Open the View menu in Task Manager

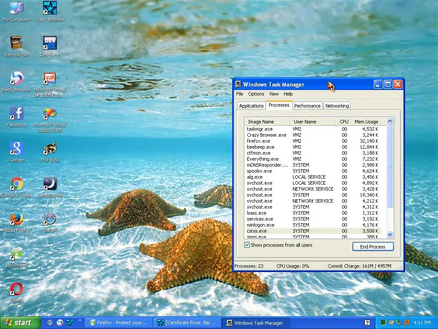(x=274, y=94)
